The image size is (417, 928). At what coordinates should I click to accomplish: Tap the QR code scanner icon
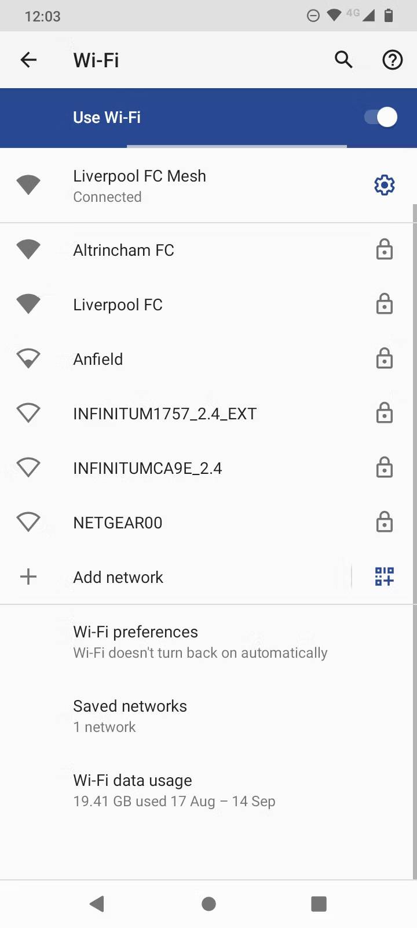coord(385,577)
